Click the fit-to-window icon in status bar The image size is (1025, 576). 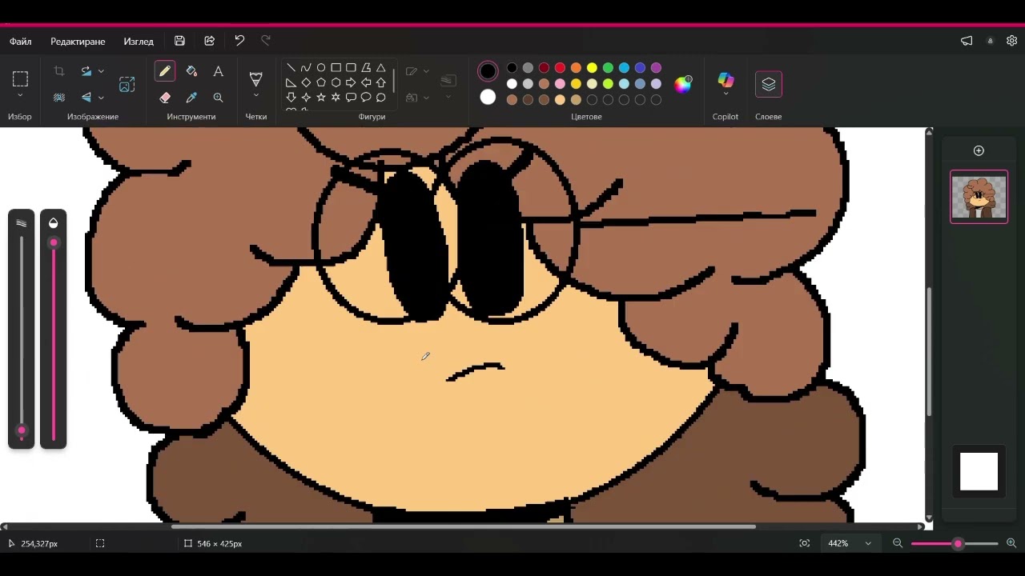pos(805,543)
